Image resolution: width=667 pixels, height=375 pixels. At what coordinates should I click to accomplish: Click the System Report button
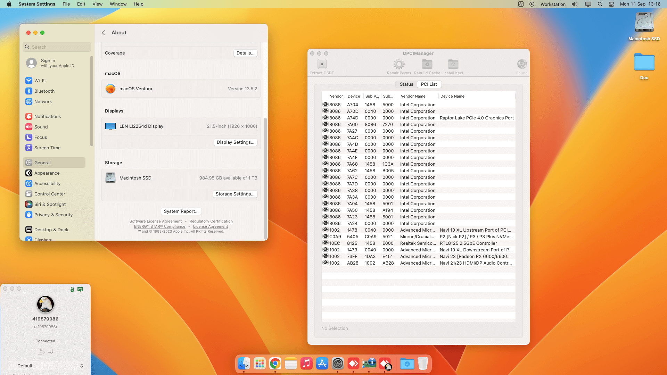pyautogui.click(x=181, y=211)
